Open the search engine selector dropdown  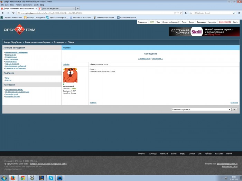(x=192, y=13)
